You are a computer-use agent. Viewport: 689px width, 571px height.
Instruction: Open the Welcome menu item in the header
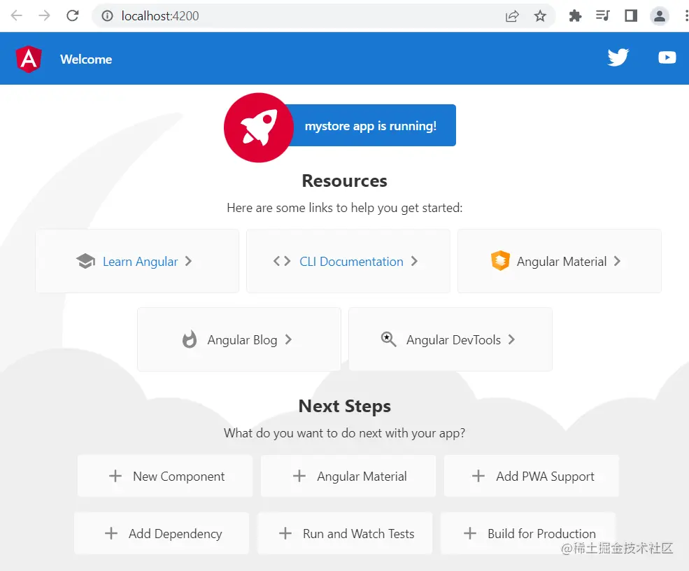pyautogui.click(x=85, y=59)
